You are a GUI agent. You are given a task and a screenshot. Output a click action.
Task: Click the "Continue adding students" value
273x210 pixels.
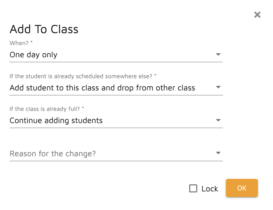[x=56, y=121]
